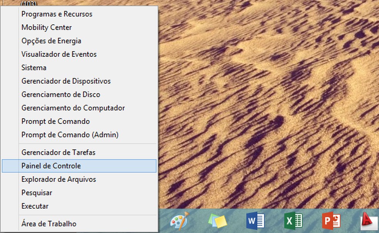Open Opções de Energia

point(79,41)
